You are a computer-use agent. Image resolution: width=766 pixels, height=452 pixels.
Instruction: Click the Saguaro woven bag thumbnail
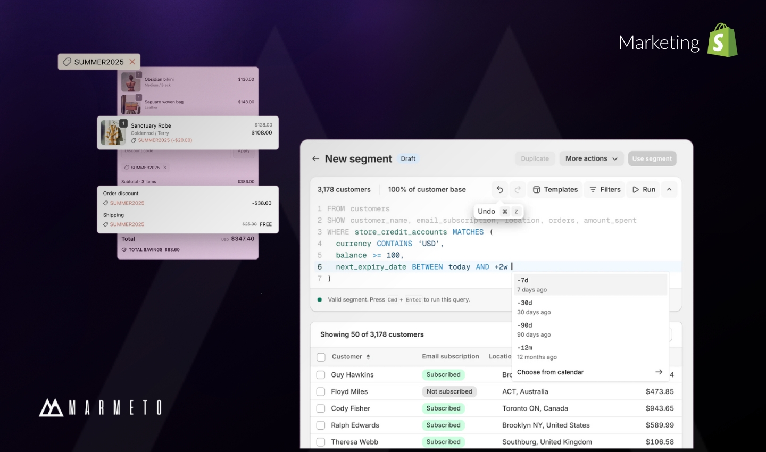(131, 104)
